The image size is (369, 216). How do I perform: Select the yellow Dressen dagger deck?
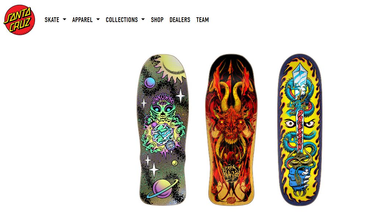tap(299, 129)
